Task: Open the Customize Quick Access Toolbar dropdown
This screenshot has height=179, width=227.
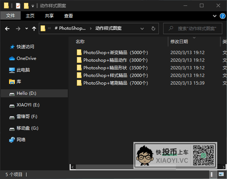Action: coord(33,6)
